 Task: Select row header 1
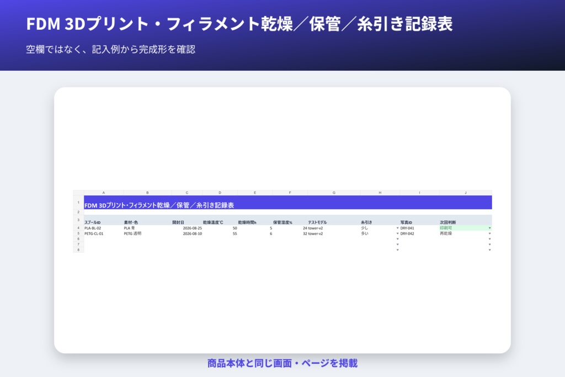pyautogui.click(x=78, y=203)
